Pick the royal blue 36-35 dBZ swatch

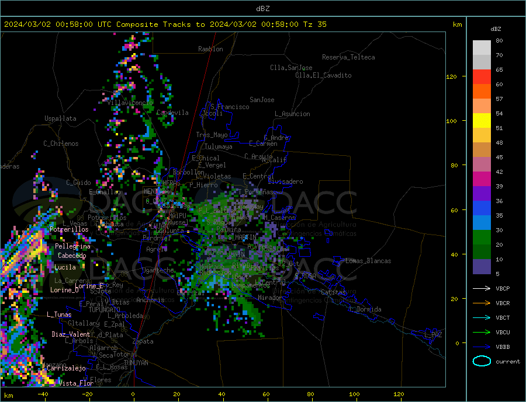482,208
